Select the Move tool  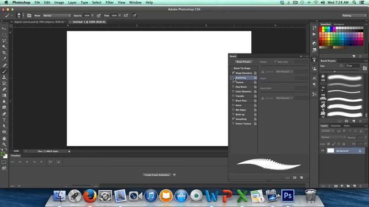(x=4, y=29)
